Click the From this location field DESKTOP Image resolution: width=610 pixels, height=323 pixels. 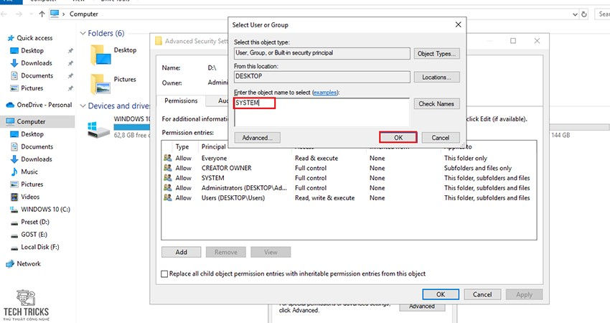[x=322, y=77]
